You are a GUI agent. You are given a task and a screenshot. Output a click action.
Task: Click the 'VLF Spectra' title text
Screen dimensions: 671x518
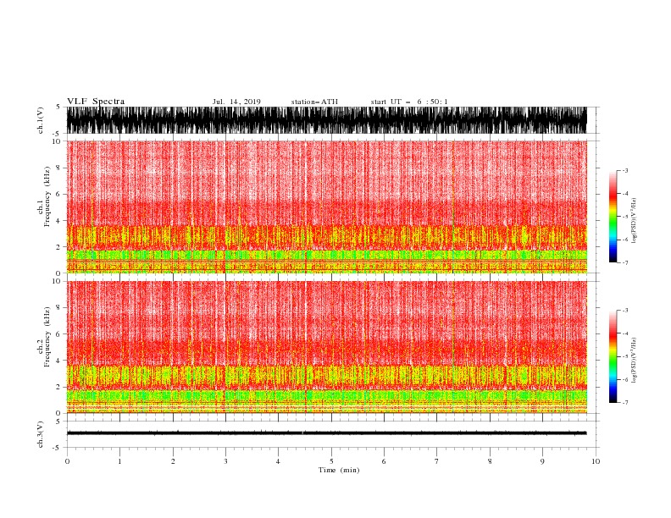click(x=96, y=102)
